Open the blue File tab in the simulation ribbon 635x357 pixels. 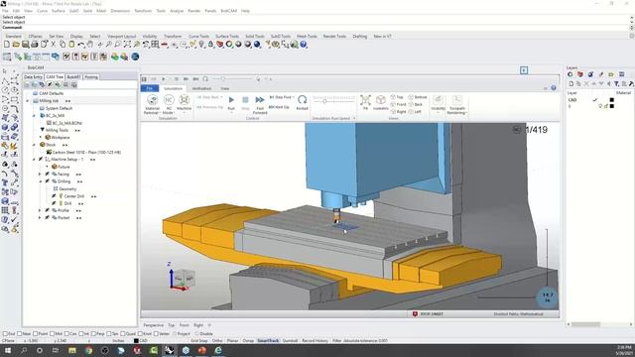[x=150, y=88]
